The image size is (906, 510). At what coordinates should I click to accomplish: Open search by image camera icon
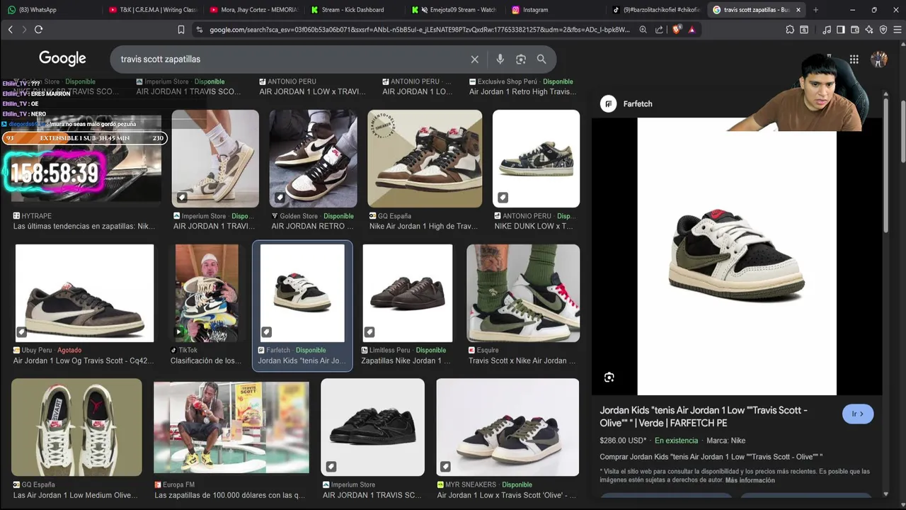[x=521, y=59]
